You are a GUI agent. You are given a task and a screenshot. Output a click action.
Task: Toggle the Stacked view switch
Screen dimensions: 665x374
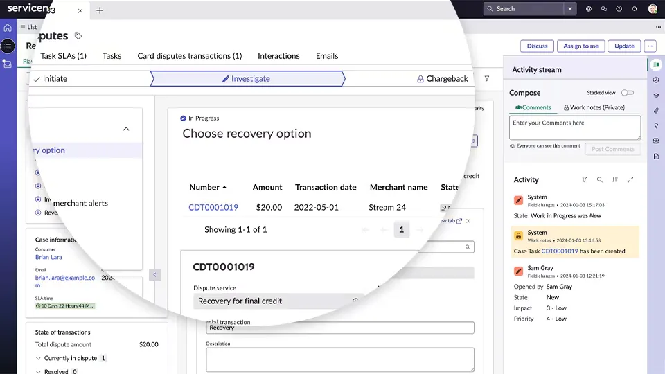click(x=628, y=92)
